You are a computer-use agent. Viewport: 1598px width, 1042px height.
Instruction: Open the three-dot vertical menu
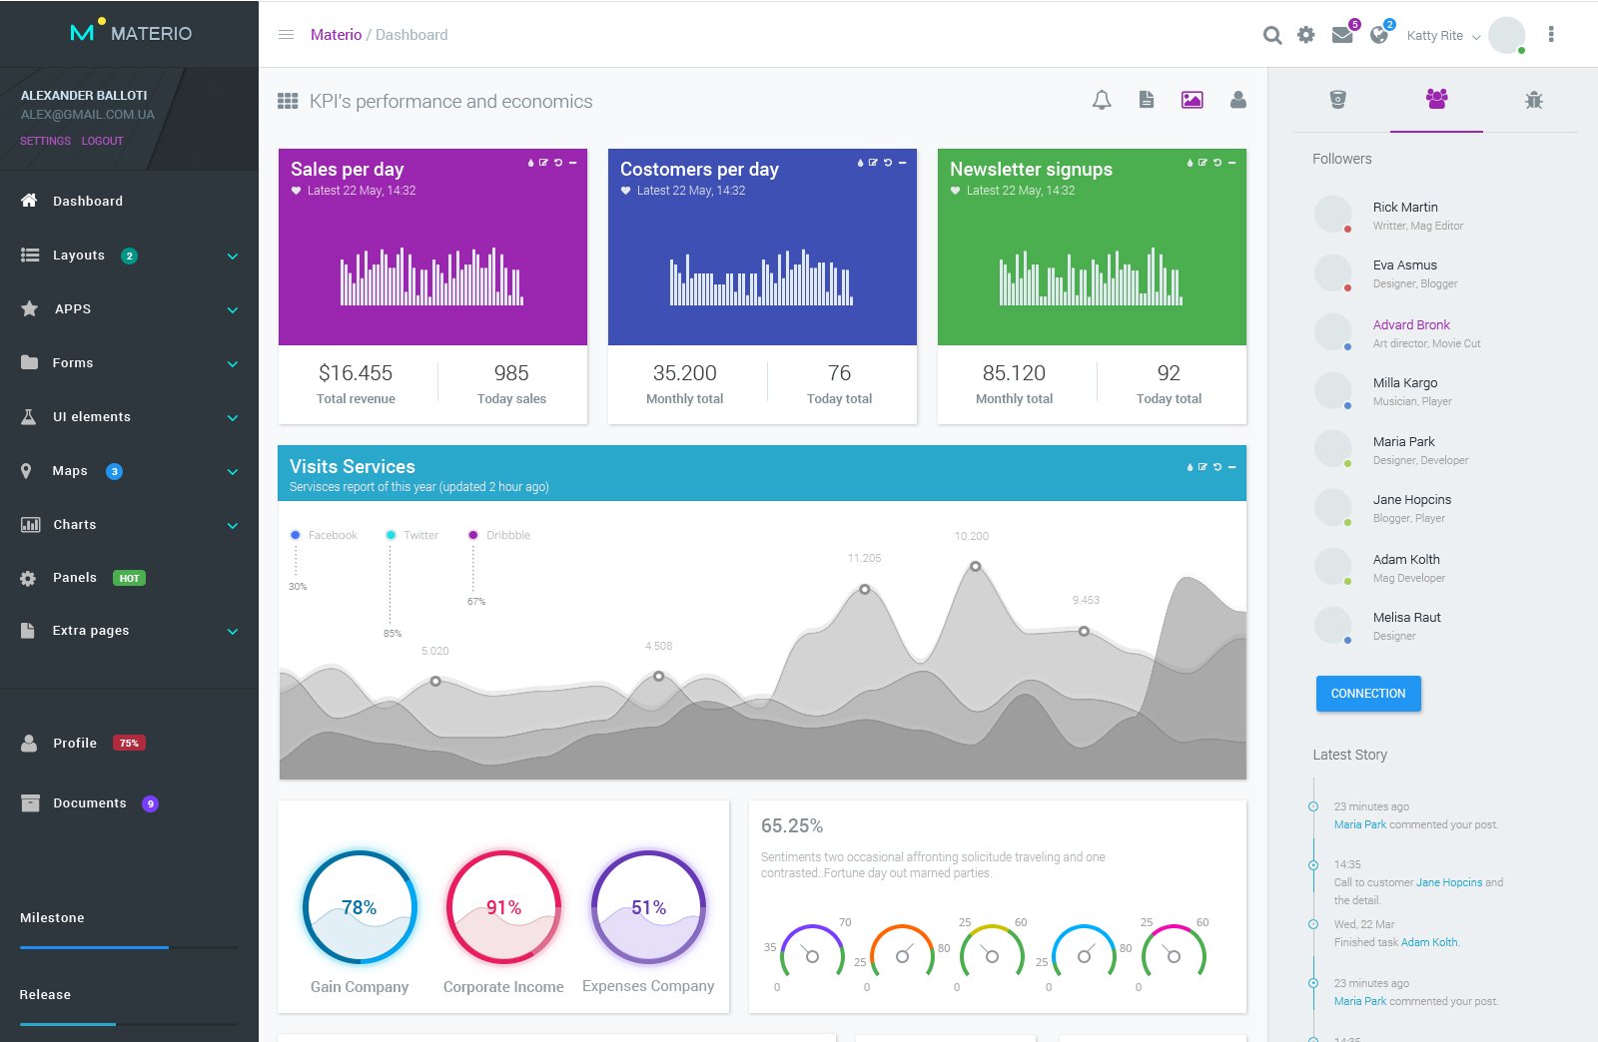click(x=1550, y=35)
